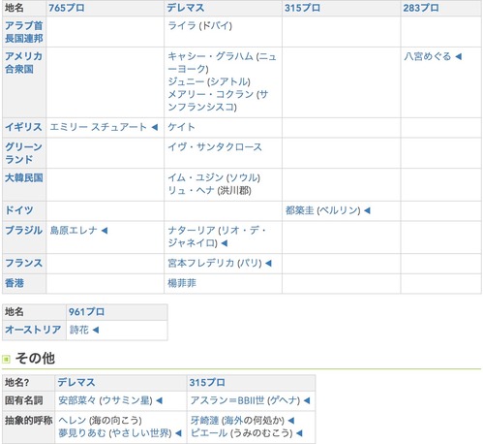483x444 pixels.
Task: Click the 固有名詞 row header
Action: tap(24, 400)
